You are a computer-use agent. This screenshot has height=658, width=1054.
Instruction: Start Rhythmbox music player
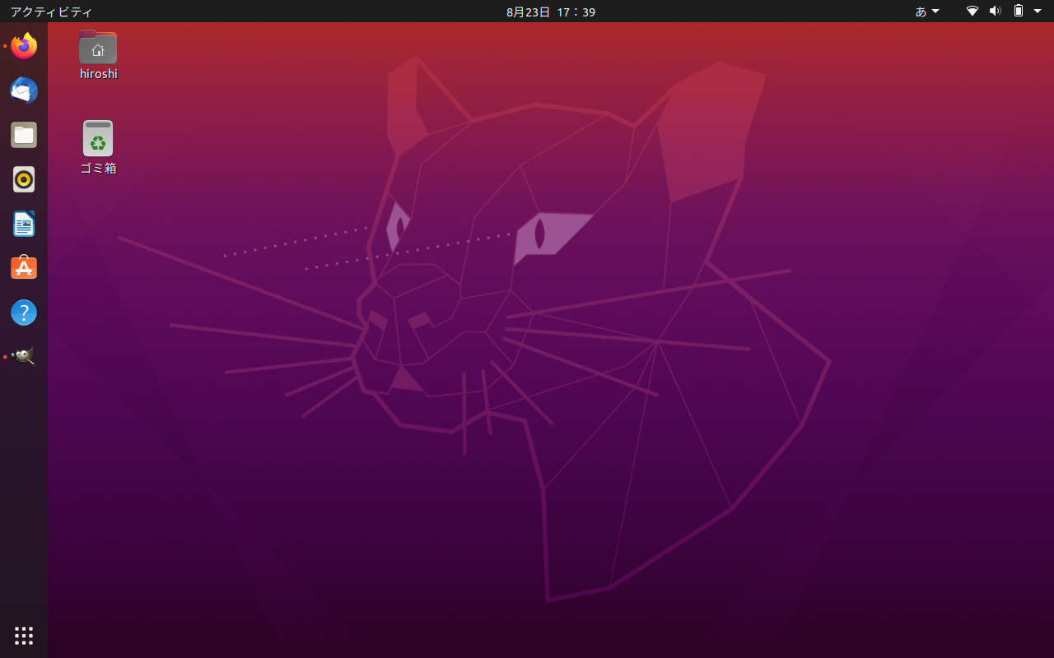tap(24, 179)
